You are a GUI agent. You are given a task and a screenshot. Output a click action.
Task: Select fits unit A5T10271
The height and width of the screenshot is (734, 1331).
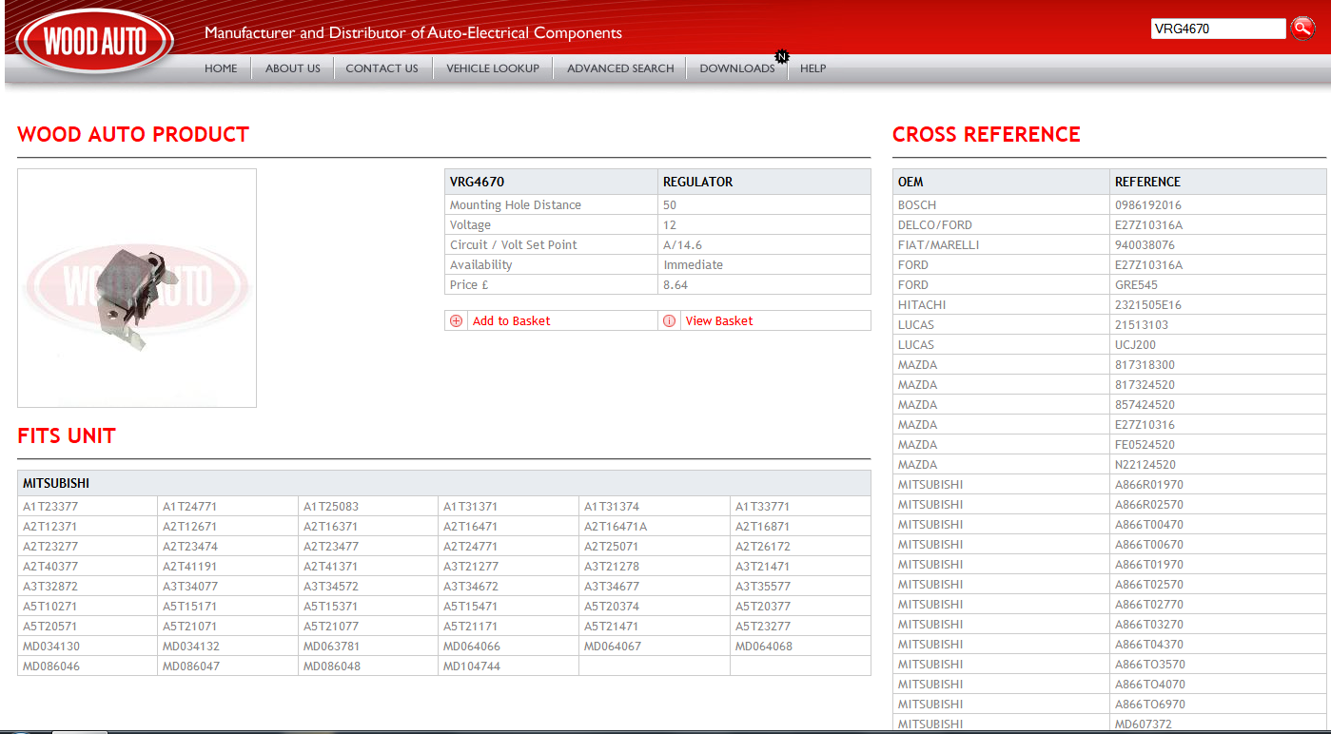click(50, 607)
